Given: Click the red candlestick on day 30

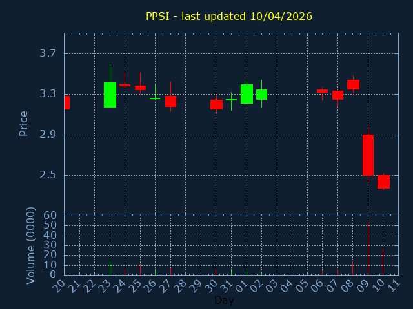Looking at the screenshot, I should [x=216, y=104].
